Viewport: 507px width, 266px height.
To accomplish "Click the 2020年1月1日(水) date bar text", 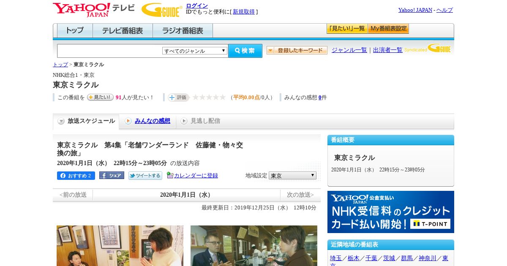I will pyautogui.click(x=186, y=195).
